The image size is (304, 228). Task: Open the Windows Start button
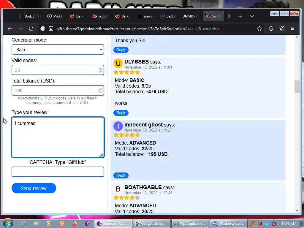[x=8, y=223]
